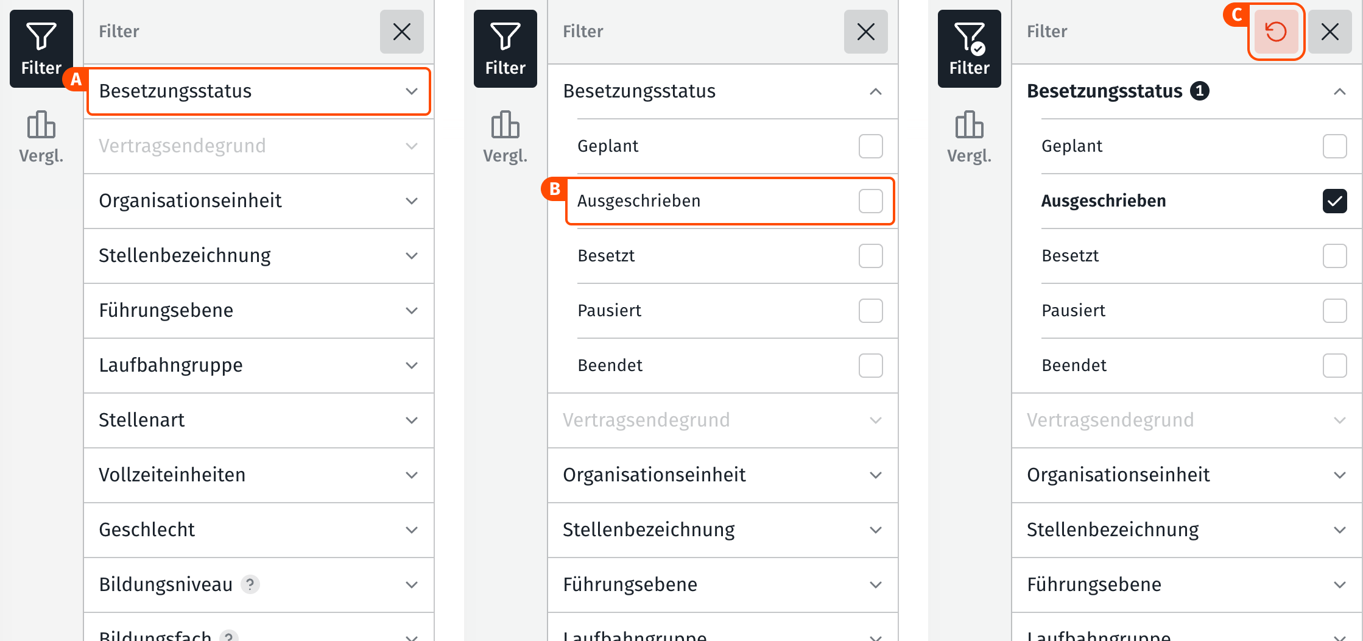Select the highlighted Ausgeschrieben option in middle panel
The height and width of the screenshot is (641, 1363).
(870, 201)
